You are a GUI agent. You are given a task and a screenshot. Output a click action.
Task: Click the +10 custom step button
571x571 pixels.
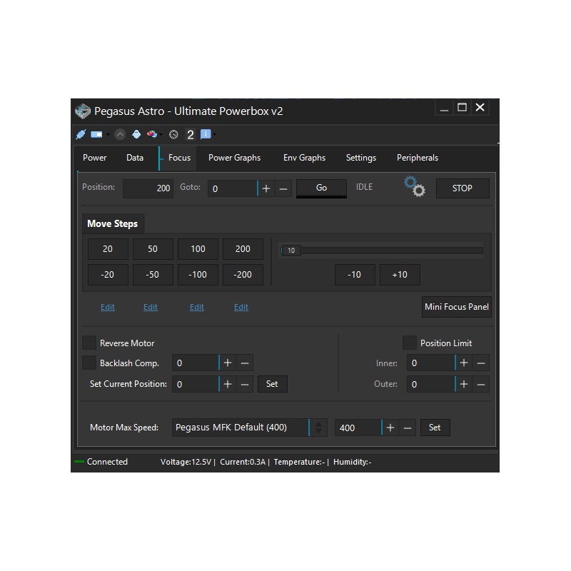click(400, 275)
